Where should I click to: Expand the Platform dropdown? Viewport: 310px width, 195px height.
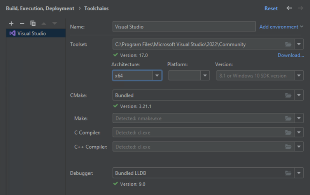[205, 76]
